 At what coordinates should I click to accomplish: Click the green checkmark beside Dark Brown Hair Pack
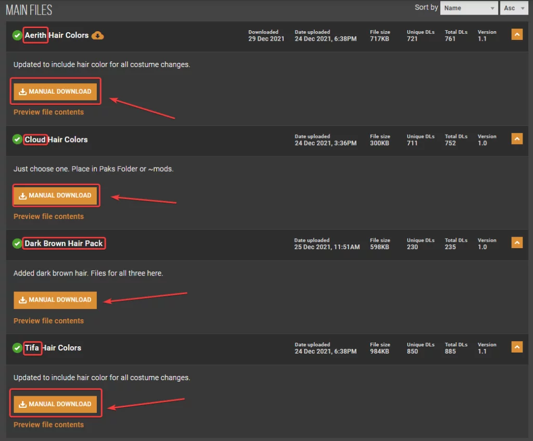(17, 243)
